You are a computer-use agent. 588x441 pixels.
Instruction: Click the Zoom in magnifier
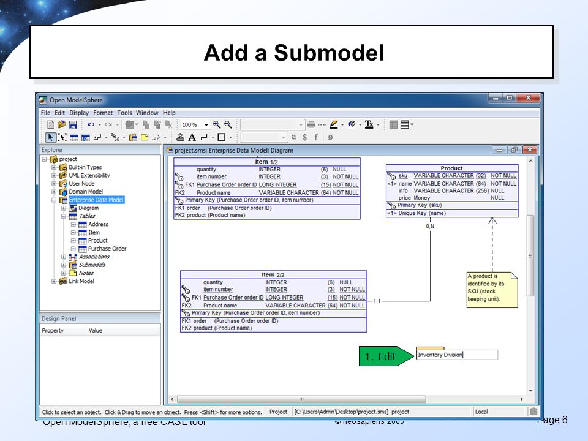[x=217, y=124]
